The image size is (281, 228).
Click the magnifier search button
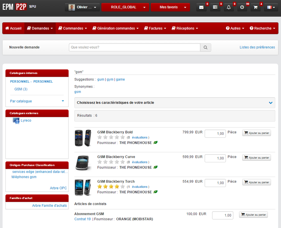206,48
